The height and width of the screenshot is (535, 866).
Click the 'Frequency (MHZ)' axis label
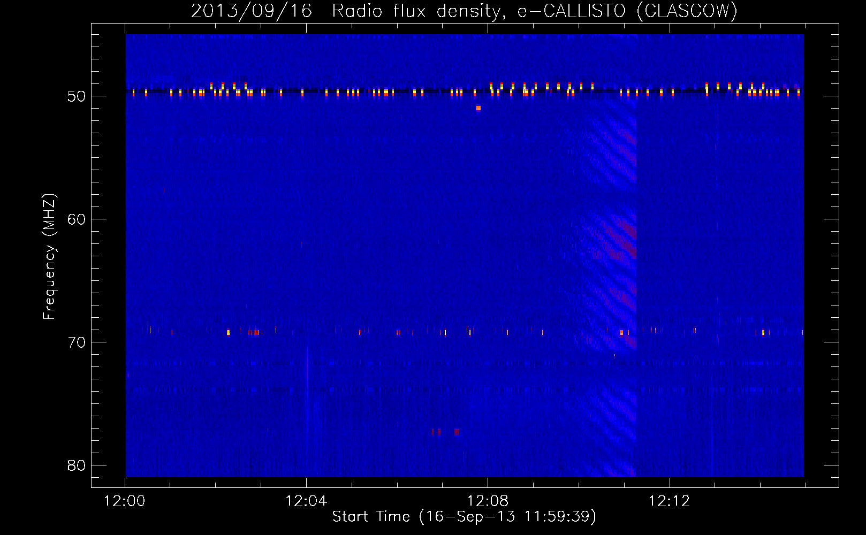[49, 257]
